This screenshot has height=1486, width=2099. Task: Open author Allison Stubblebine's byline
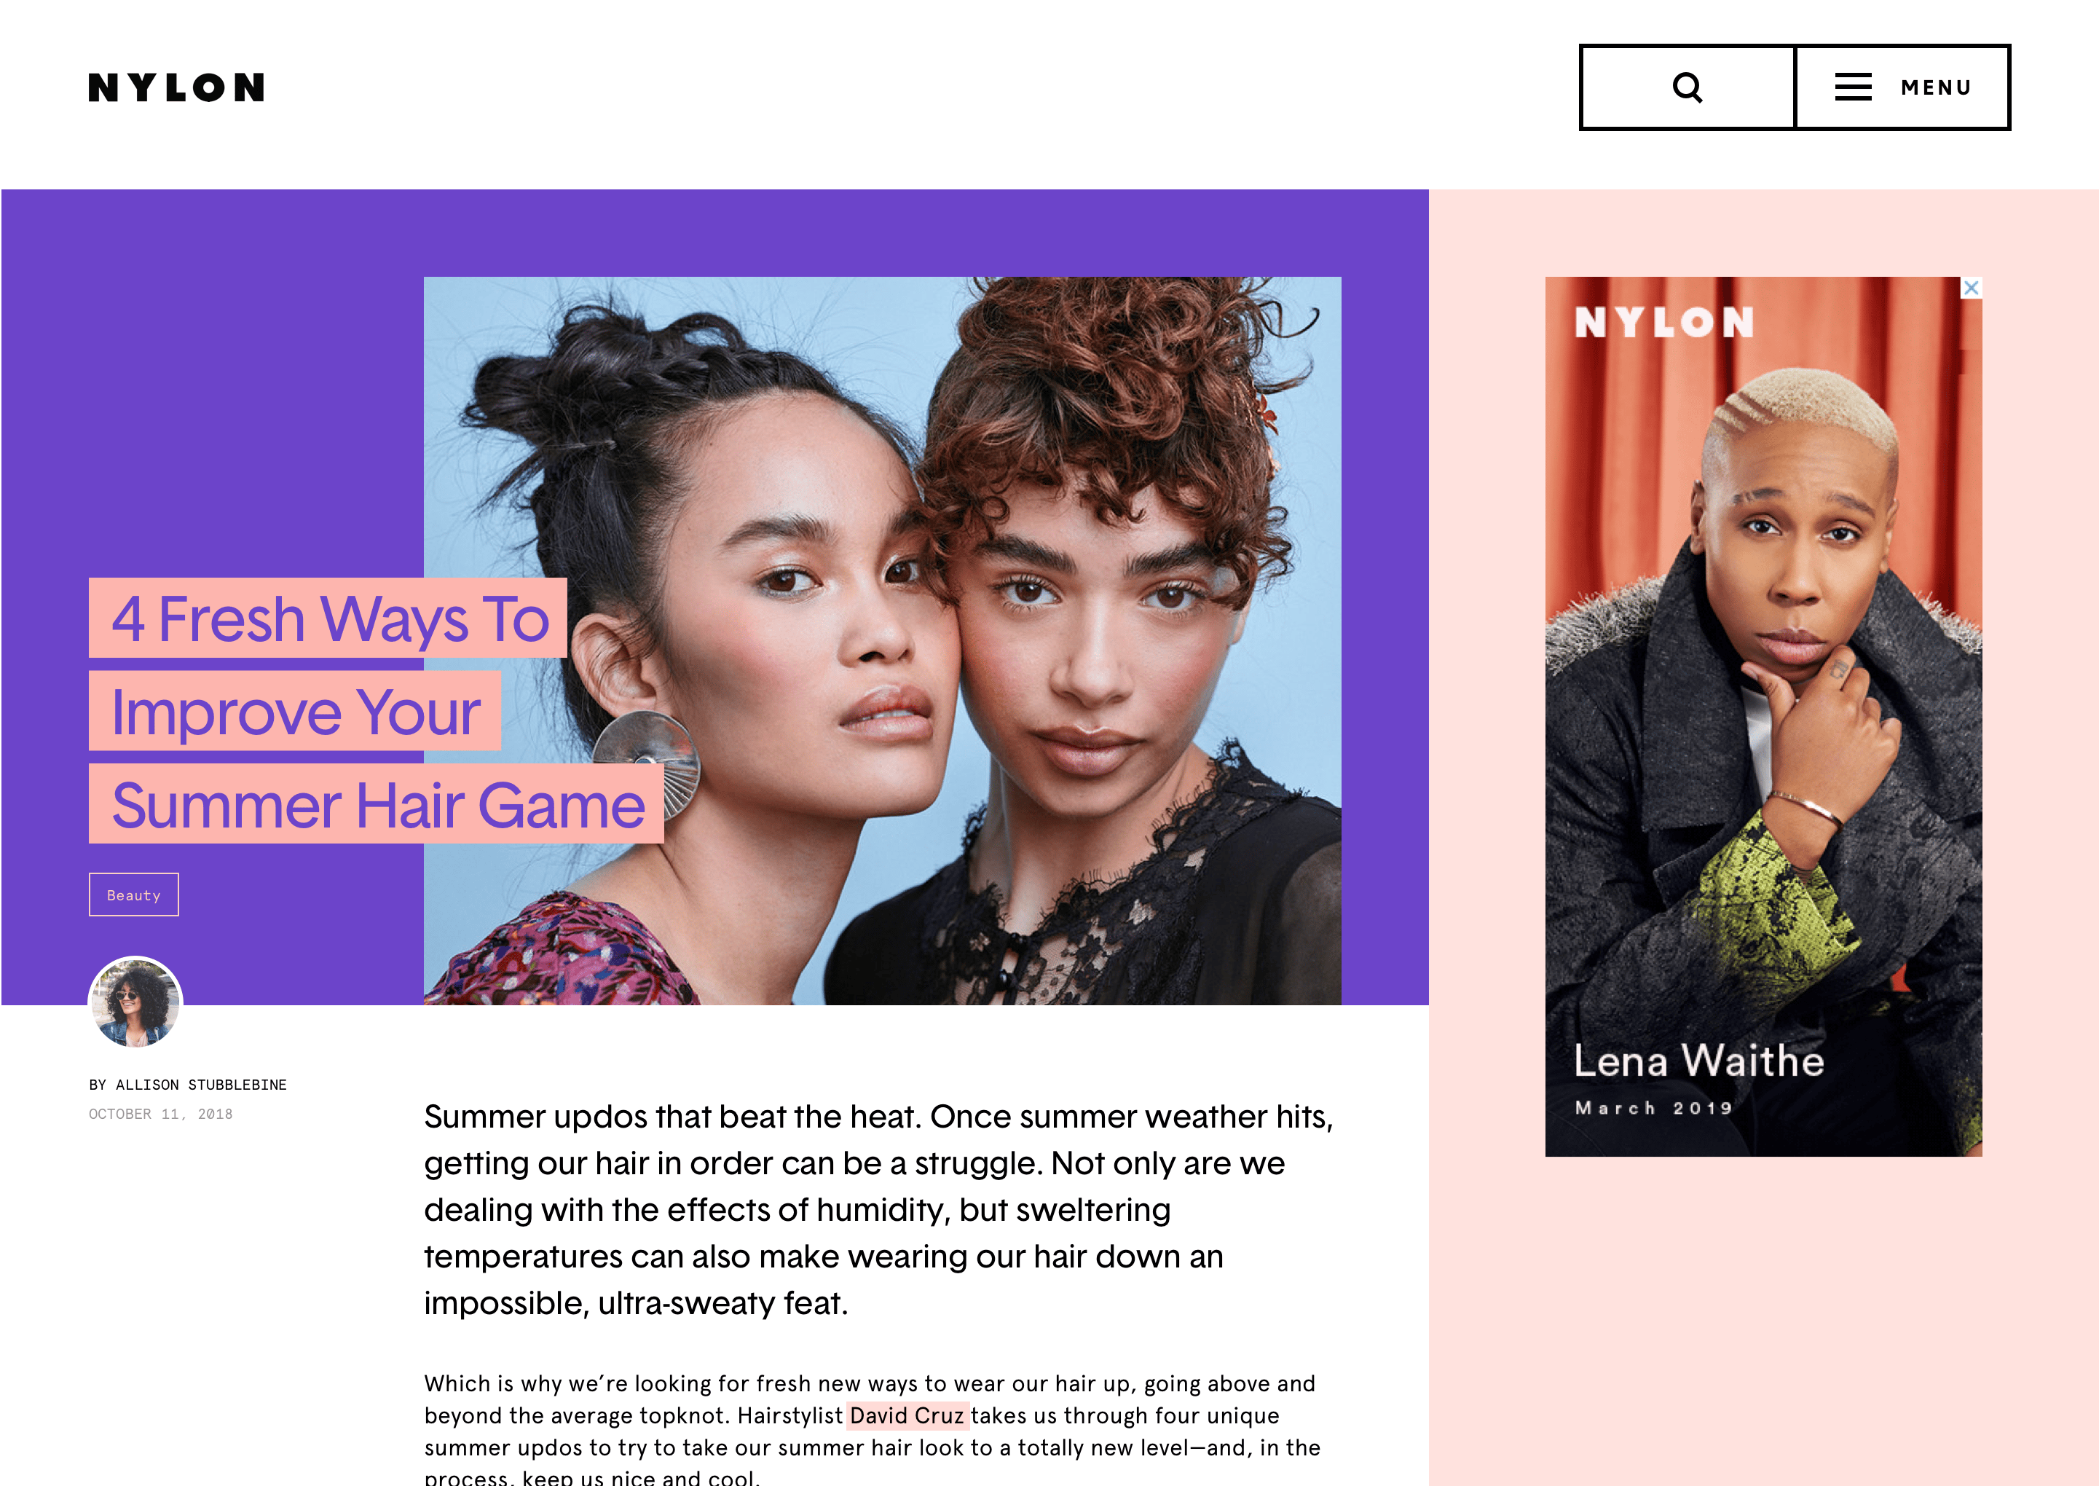[187, 1085]
